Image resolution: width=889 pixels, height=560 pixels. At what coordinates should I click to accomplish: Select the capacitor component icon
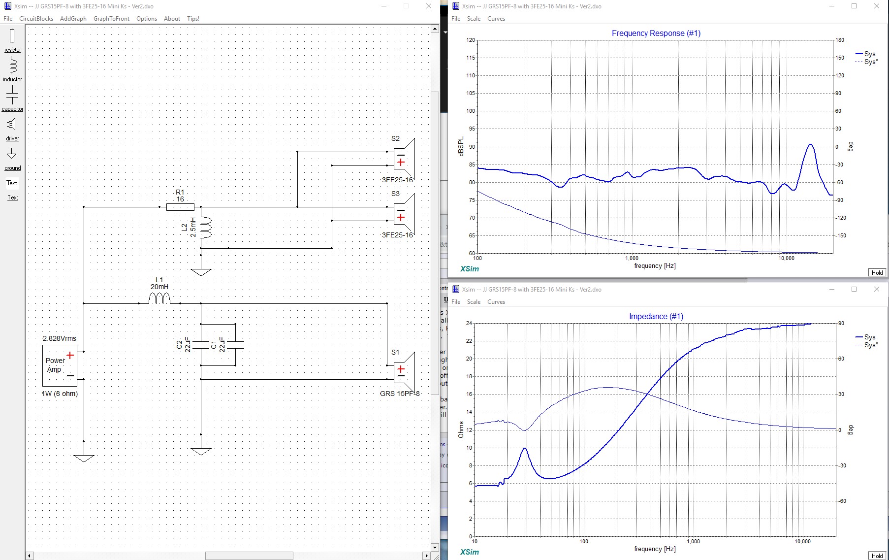coord(12,95)
